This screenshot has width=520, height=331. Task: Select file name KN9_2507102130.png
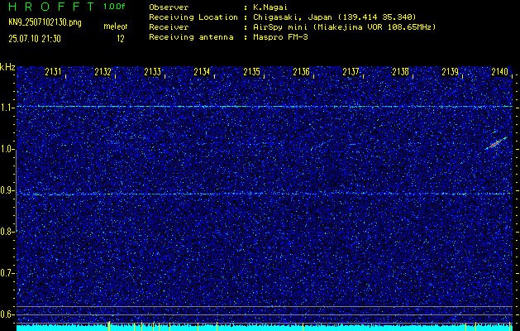pyautogui.click(x=45, y=22)
